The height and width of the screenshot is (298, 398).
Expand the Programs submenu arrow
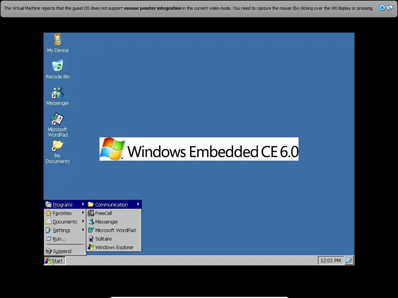pyautogui.click(x=83, y=204)
